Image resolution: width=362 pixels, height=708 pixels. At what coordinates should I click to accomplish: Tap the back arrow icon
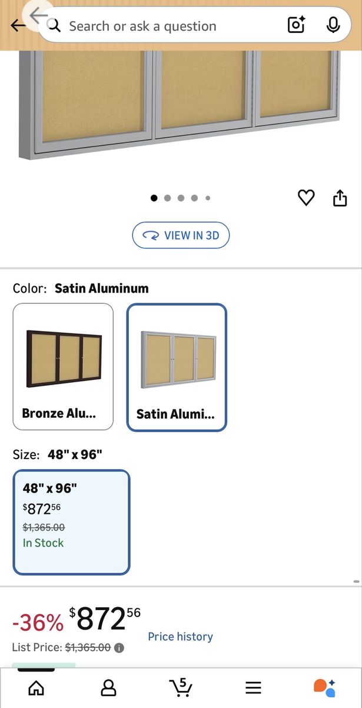pos(18,25)
